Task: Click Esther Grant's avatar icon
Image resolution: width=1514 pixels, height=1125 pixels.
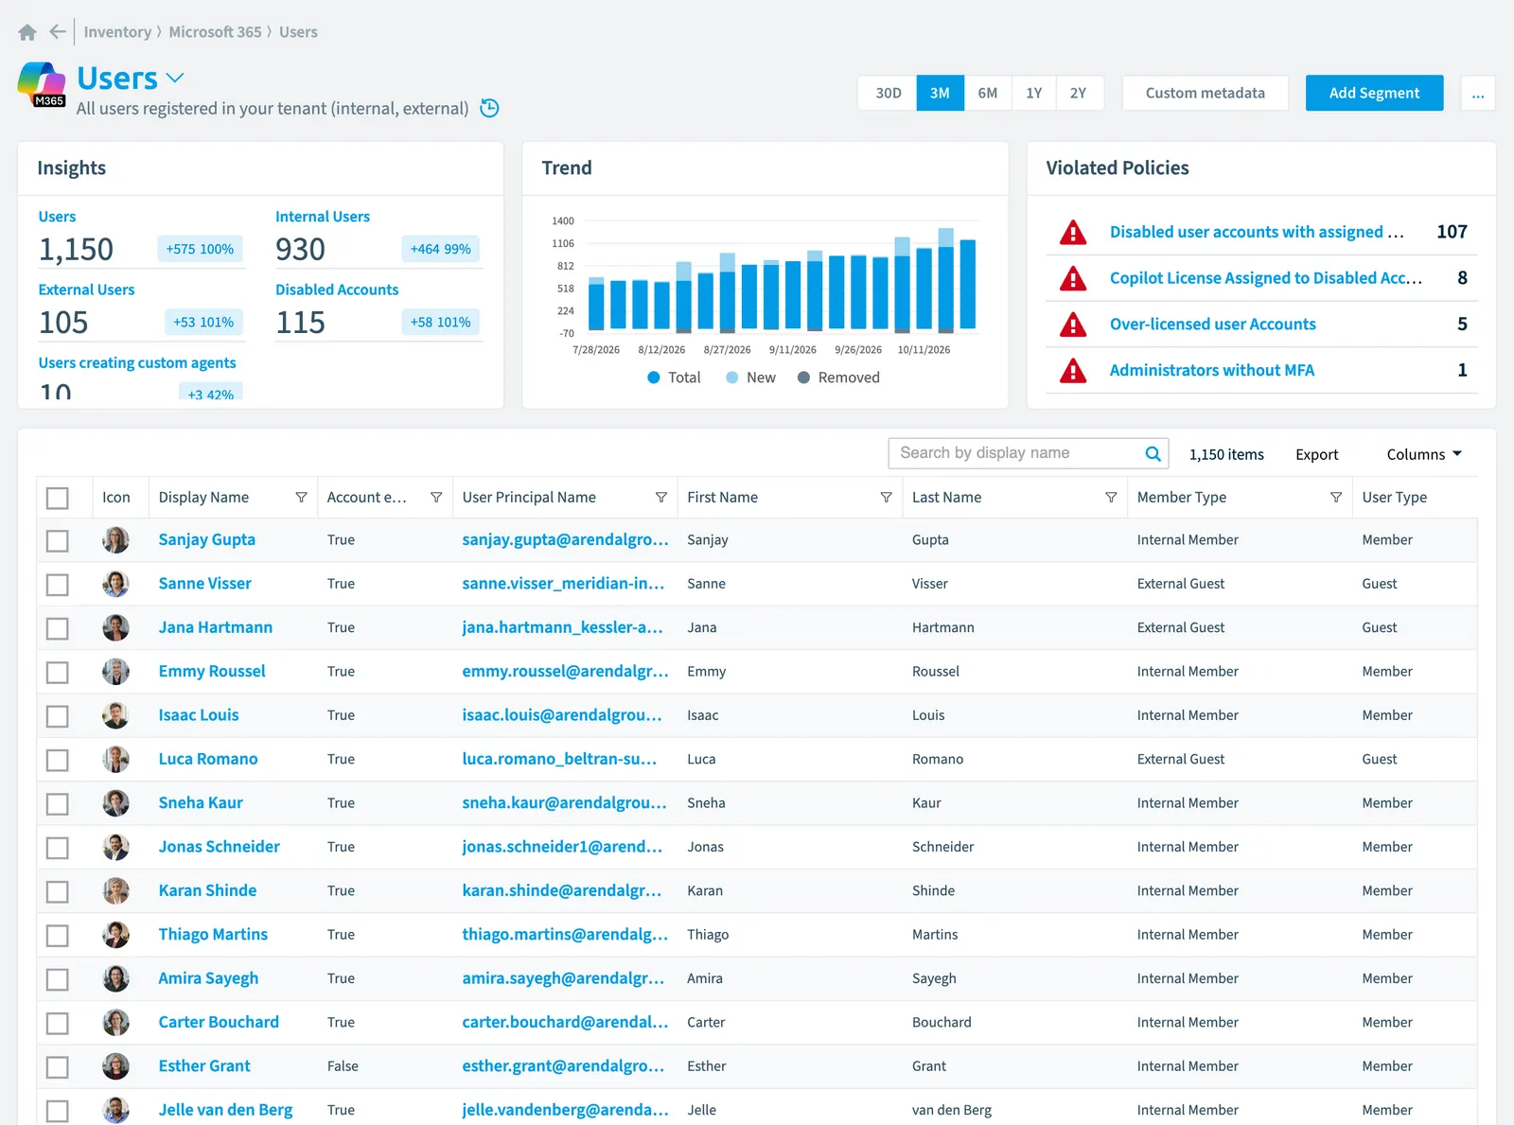Action: pos(115,1066)
